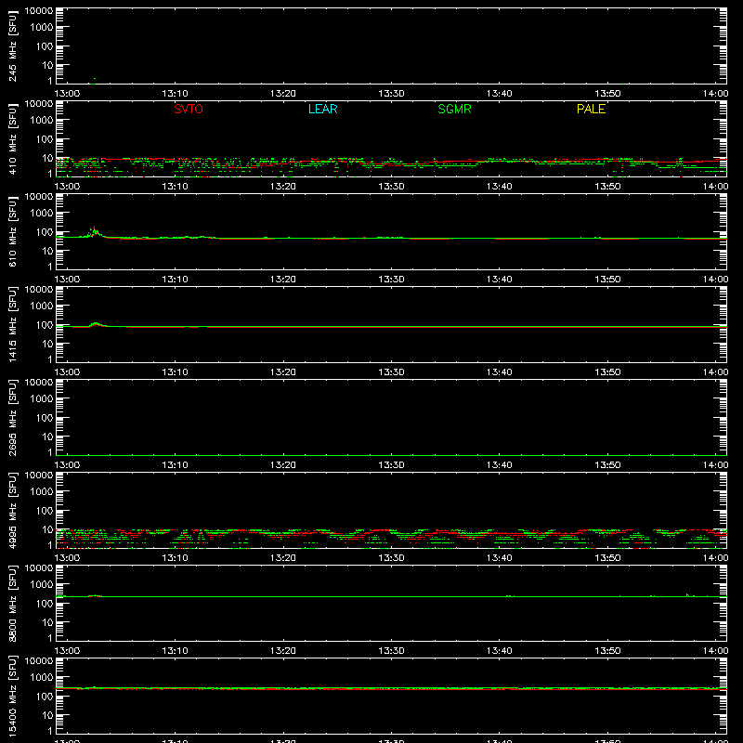This screenshot has height=743, width=743.
Task: Click 14:00 time label under 4995 MHz panel
Action: tap(715, 558)
